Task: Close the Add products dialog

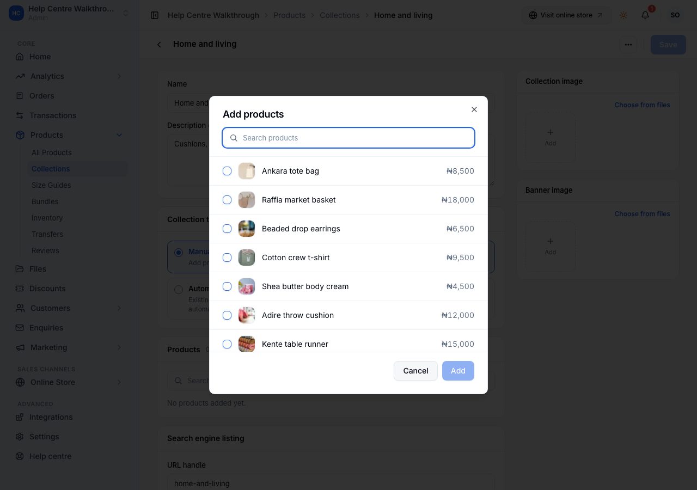Action: (x=474, y=109)
